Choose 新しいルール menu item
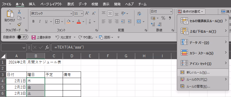 tap(203, 72)
